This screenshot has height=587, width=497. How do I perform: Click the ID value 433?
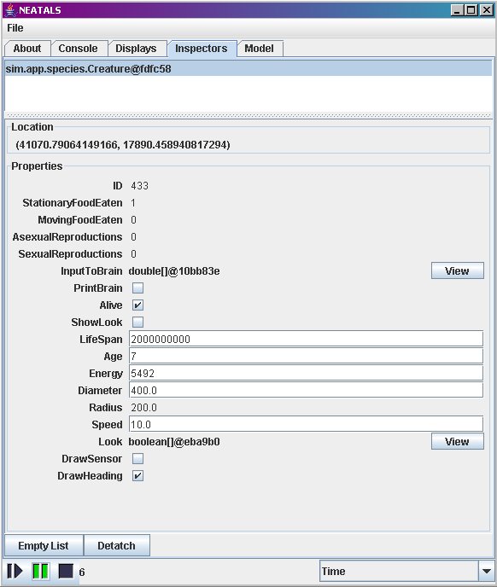tap(139, 186)
